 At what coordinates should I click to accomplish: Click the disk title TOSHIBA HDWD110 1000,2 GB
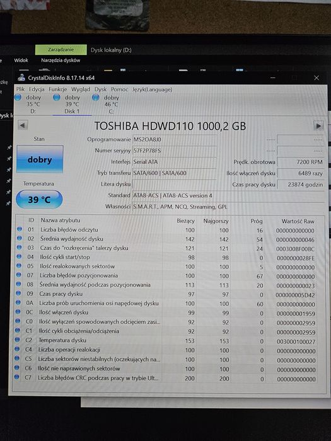pyautogui.click(x=170, y=126)
